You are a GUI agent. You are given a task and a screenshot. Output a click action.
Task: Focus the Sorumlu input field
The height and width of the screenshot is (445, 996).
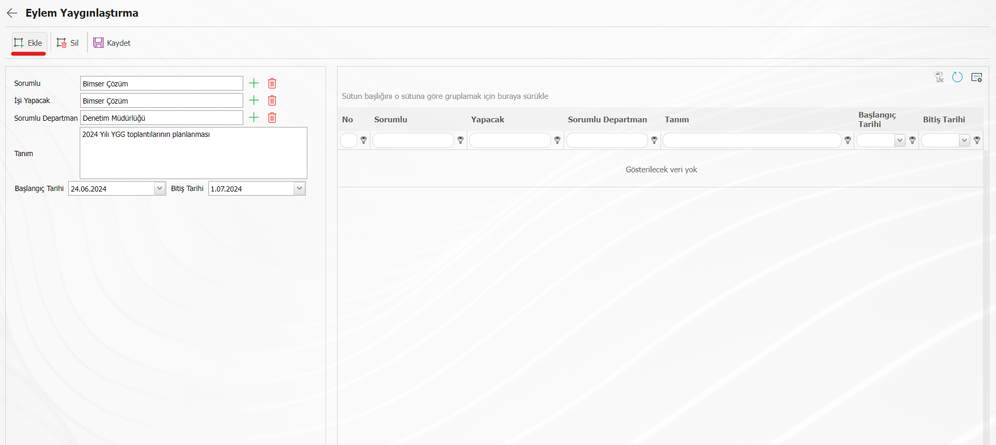161,83
